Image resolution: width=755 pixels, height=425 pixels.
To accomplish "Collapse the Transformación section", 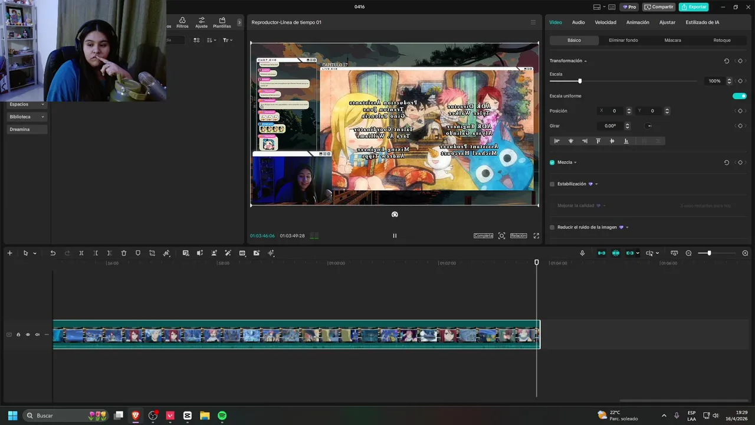I will tap(585, 61).
